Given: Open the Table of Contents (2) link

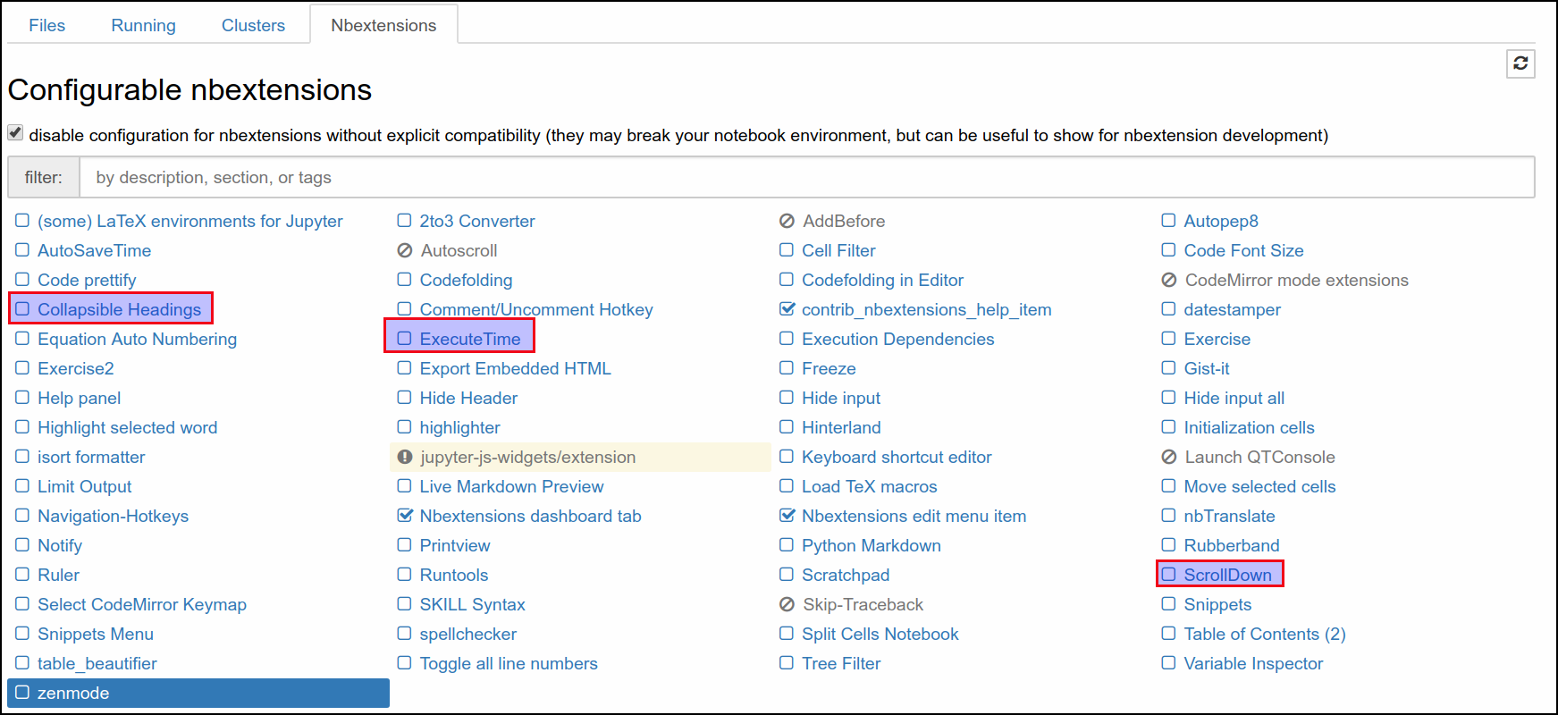Looking at the screenshot, I should point(1264,634).
